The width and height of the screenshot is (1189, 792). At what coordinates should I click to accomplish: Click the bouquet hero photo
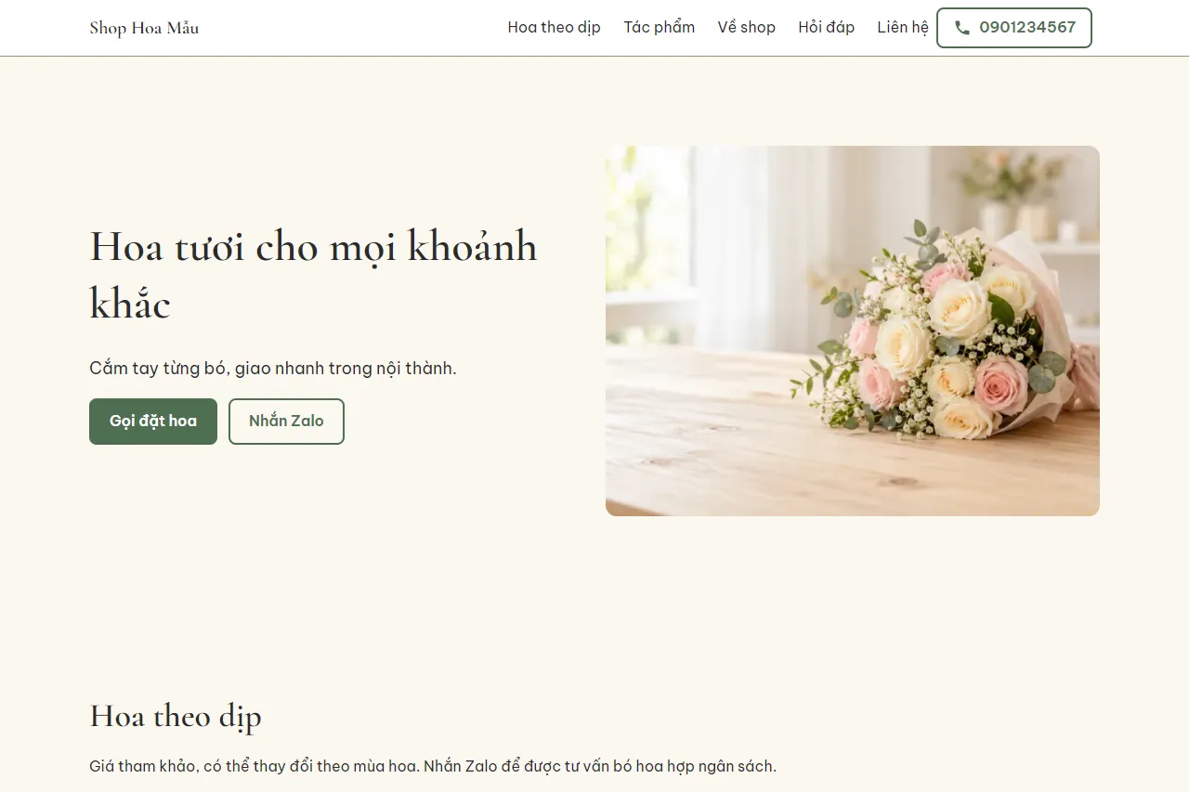pyautogui.click(x=853, y=331)
